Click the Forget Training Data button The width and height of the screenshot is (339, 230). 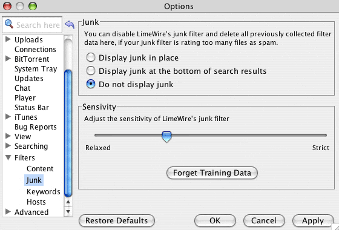coord(212,173)
